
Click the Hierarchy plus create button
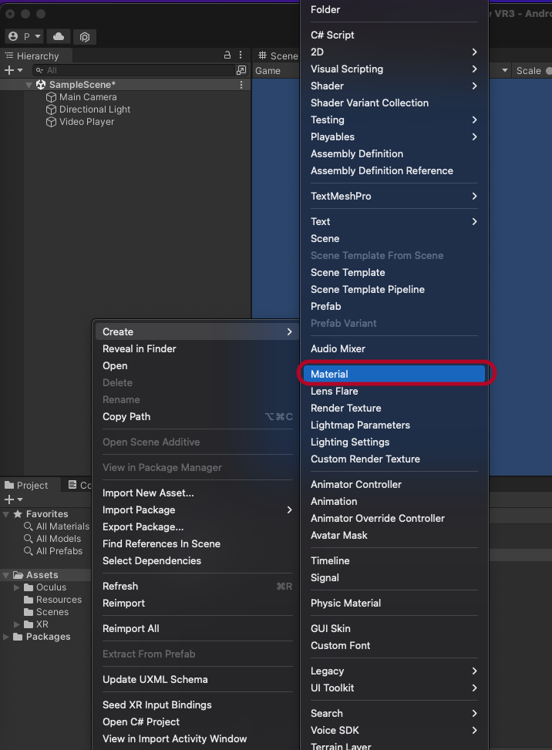13,70
